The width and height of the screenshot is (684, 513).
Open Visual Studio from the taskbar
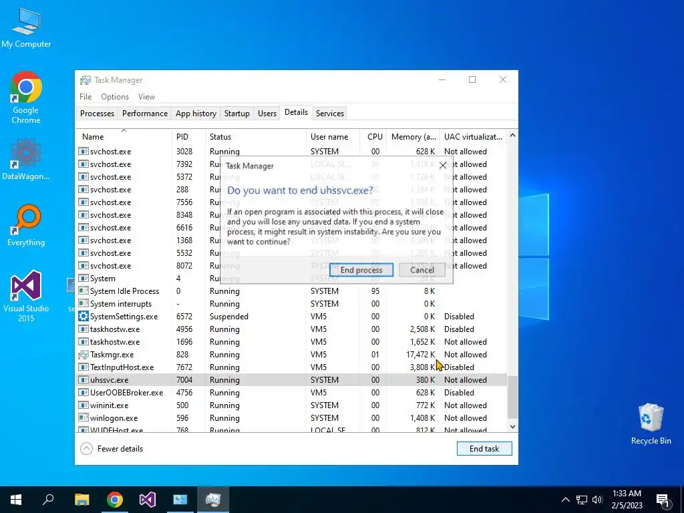tap(148, 500)
